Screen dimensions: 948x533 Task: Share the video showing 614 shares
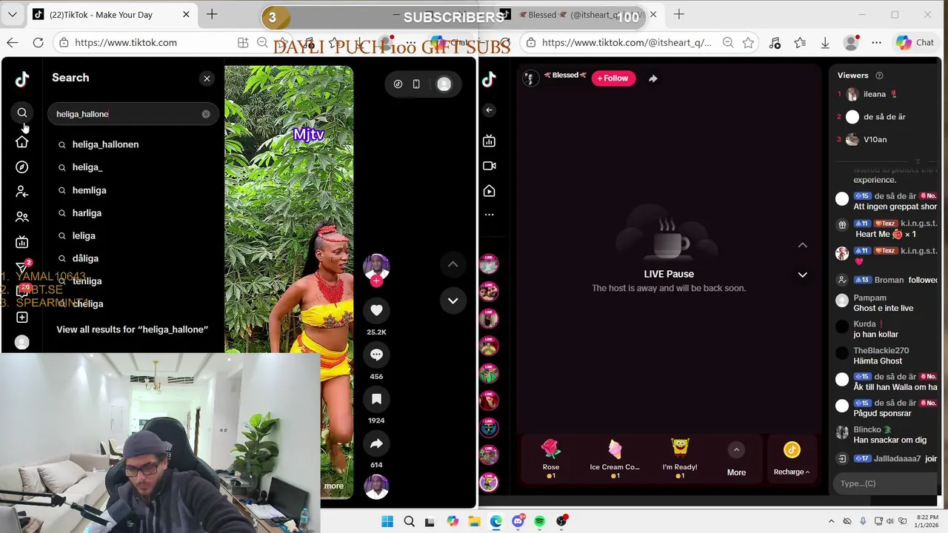point(376,443)
